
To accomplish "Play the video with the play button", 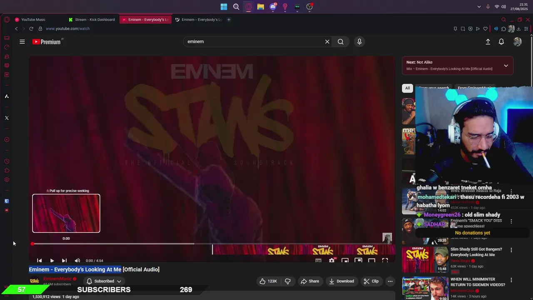I will [52, 260].
